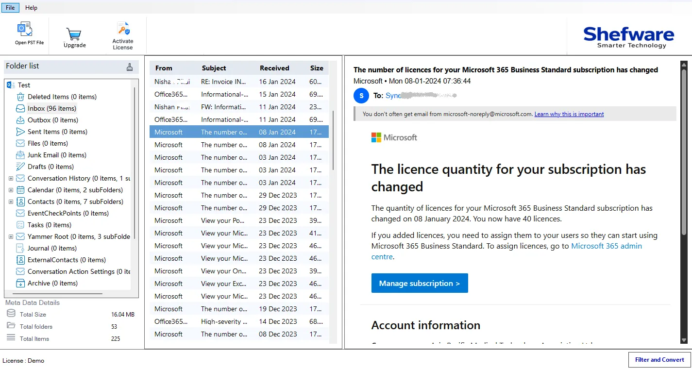The height and width of the screenshot is (369, 692).
Task: Sort emails by the Received column header
Action: 274,68
